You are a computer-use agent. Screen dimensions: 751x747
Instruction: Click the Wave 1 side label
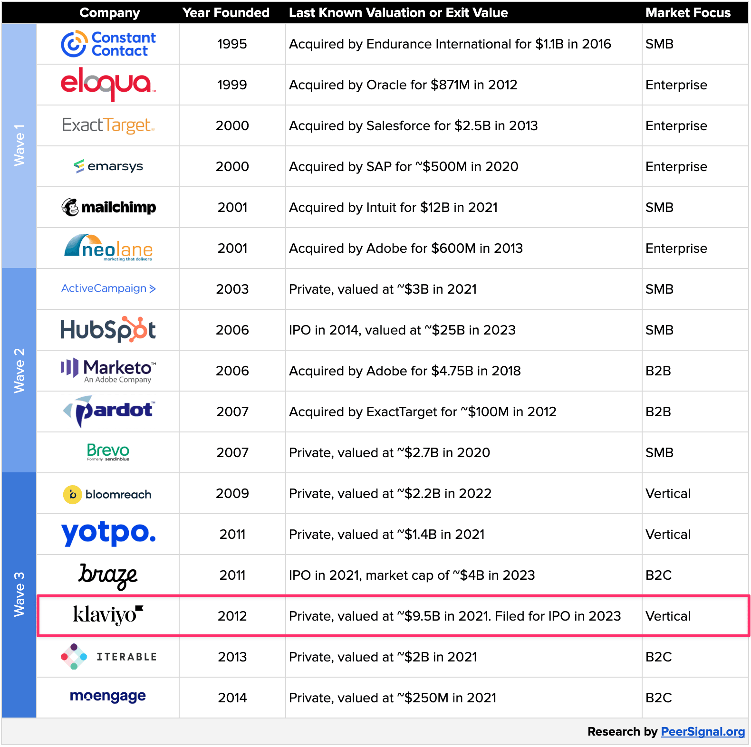(x=19, y=145)
